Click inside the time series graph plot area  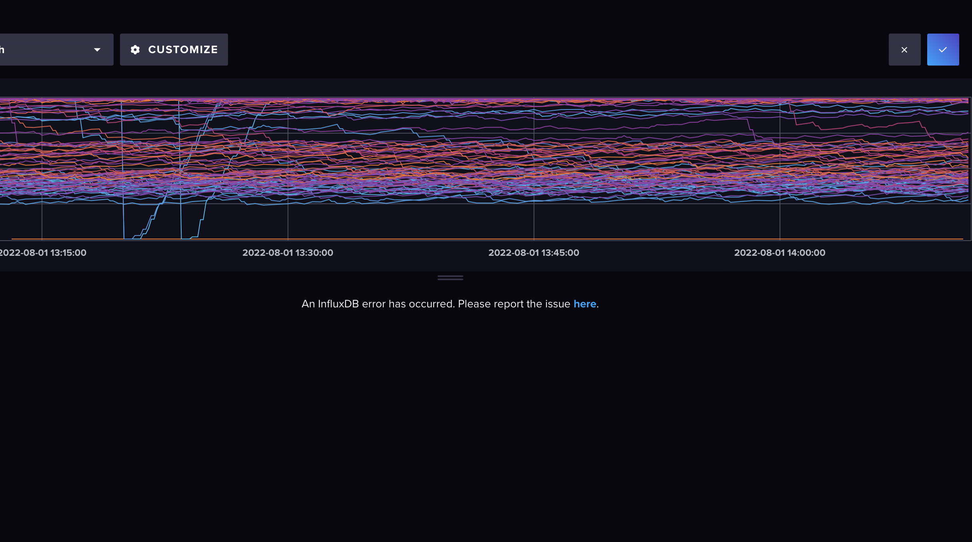click(x=480, y=168)
